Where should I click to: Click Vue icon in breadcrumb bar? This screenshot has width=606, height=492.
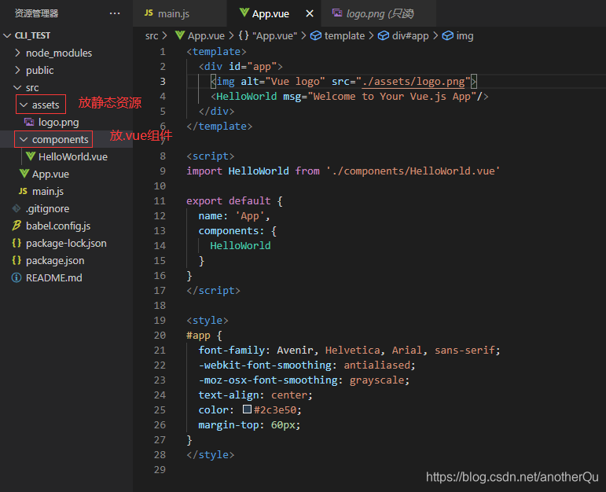tap(180, 35)
